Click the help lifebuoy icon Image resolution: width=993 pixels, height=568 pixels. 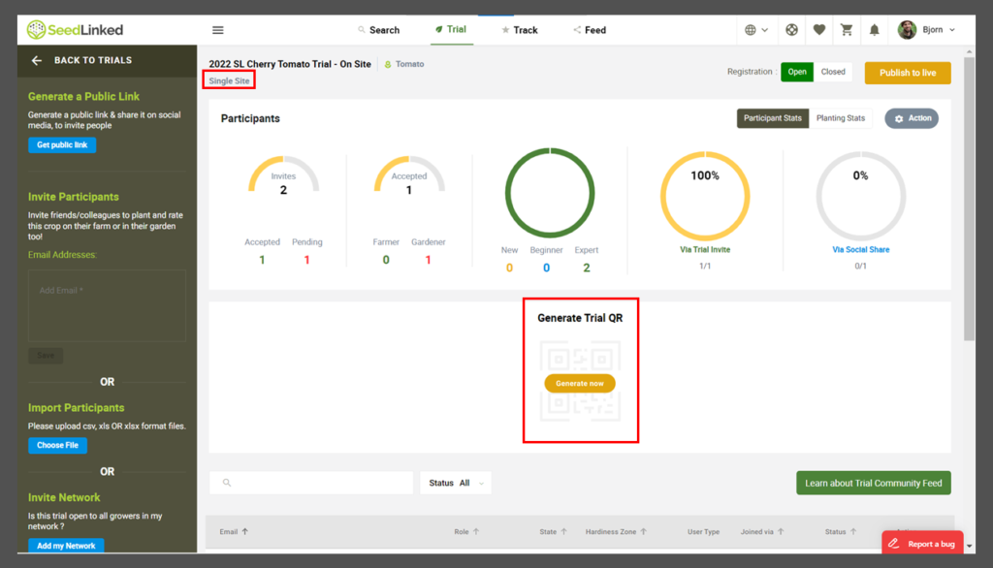791,30
